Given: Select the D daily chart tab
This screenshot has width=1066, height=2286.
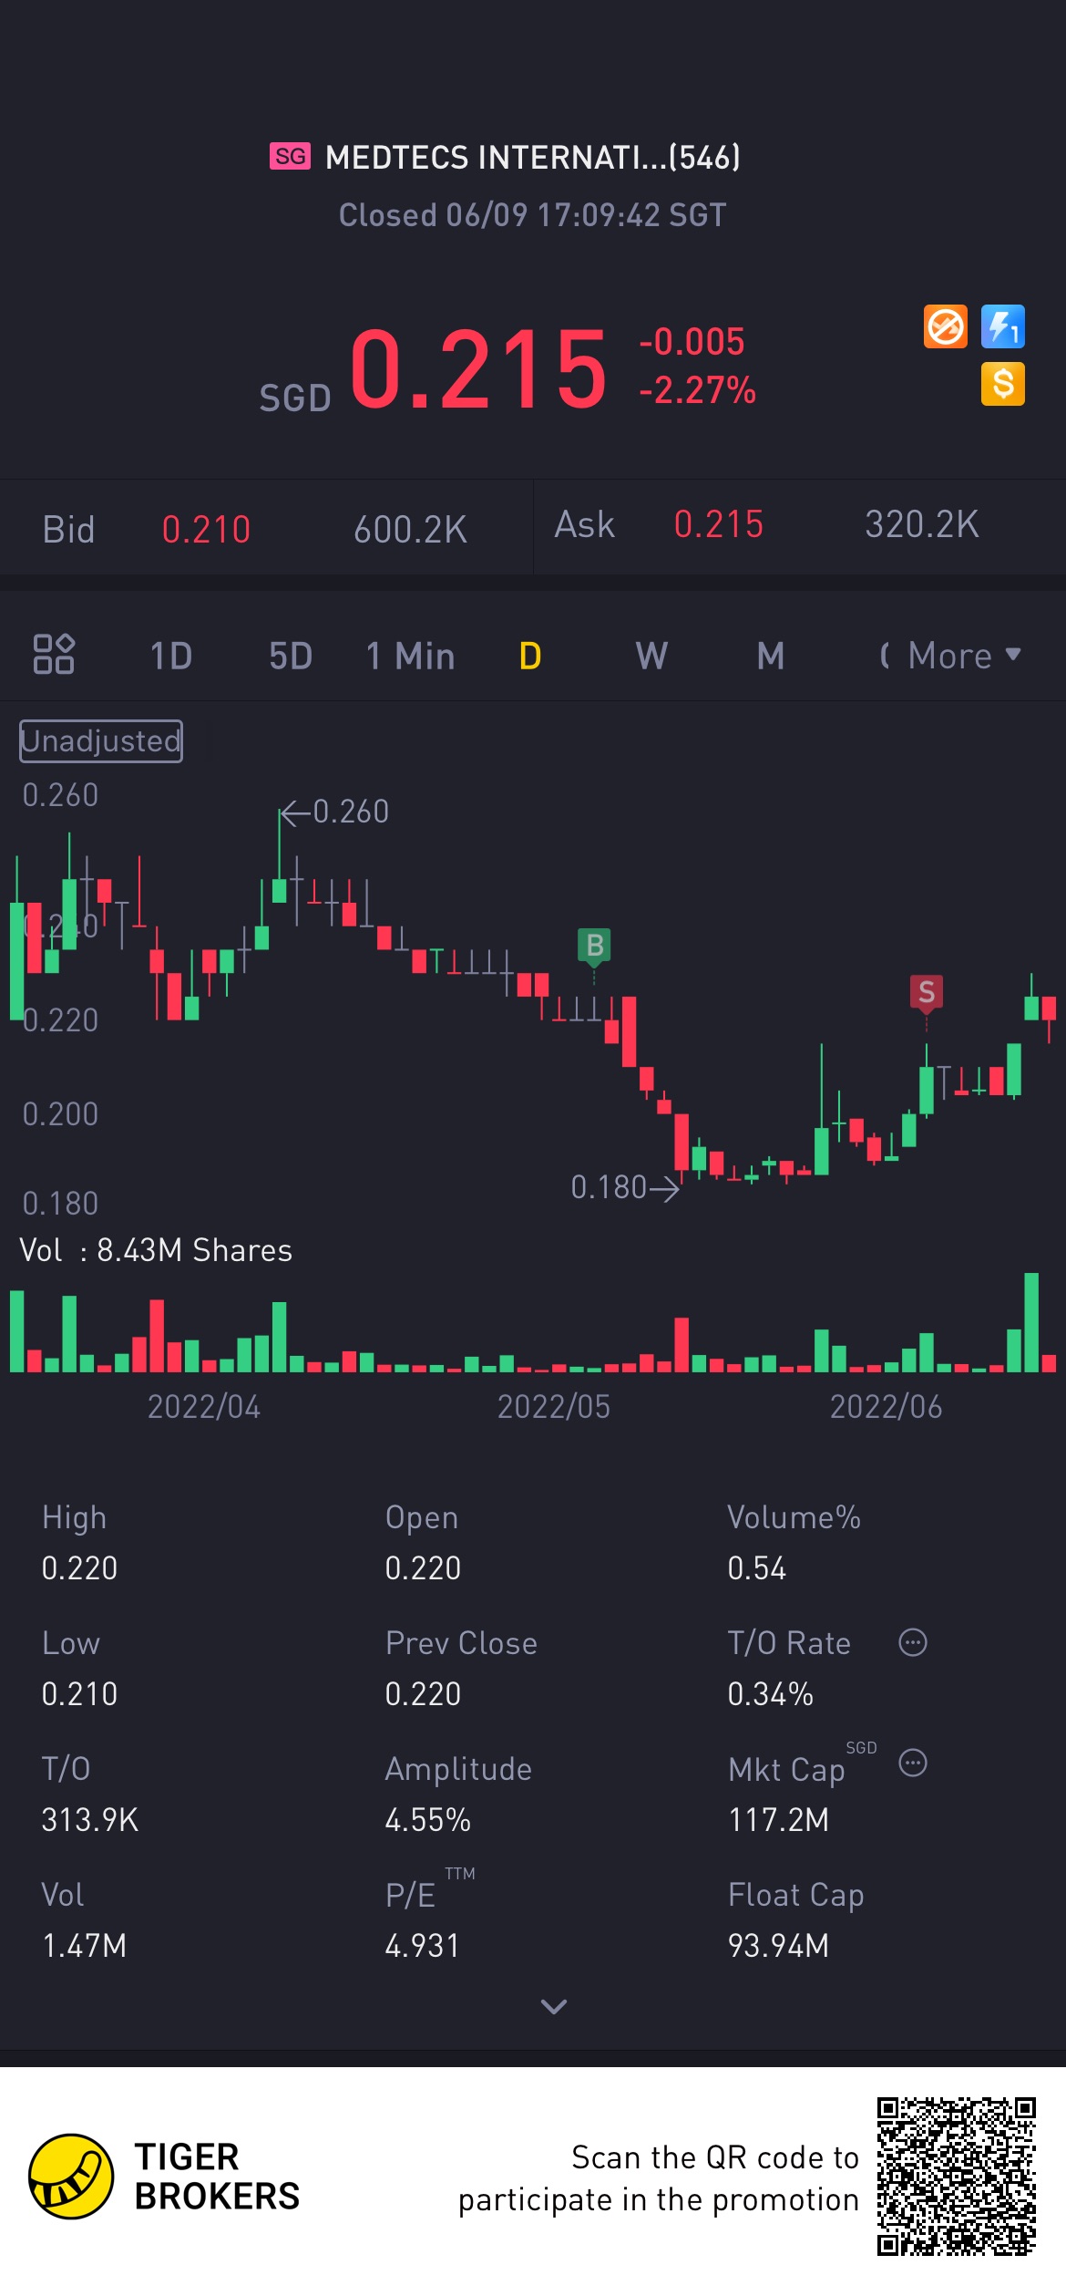Looking at the screenshot, I should (x=530, y=656).
